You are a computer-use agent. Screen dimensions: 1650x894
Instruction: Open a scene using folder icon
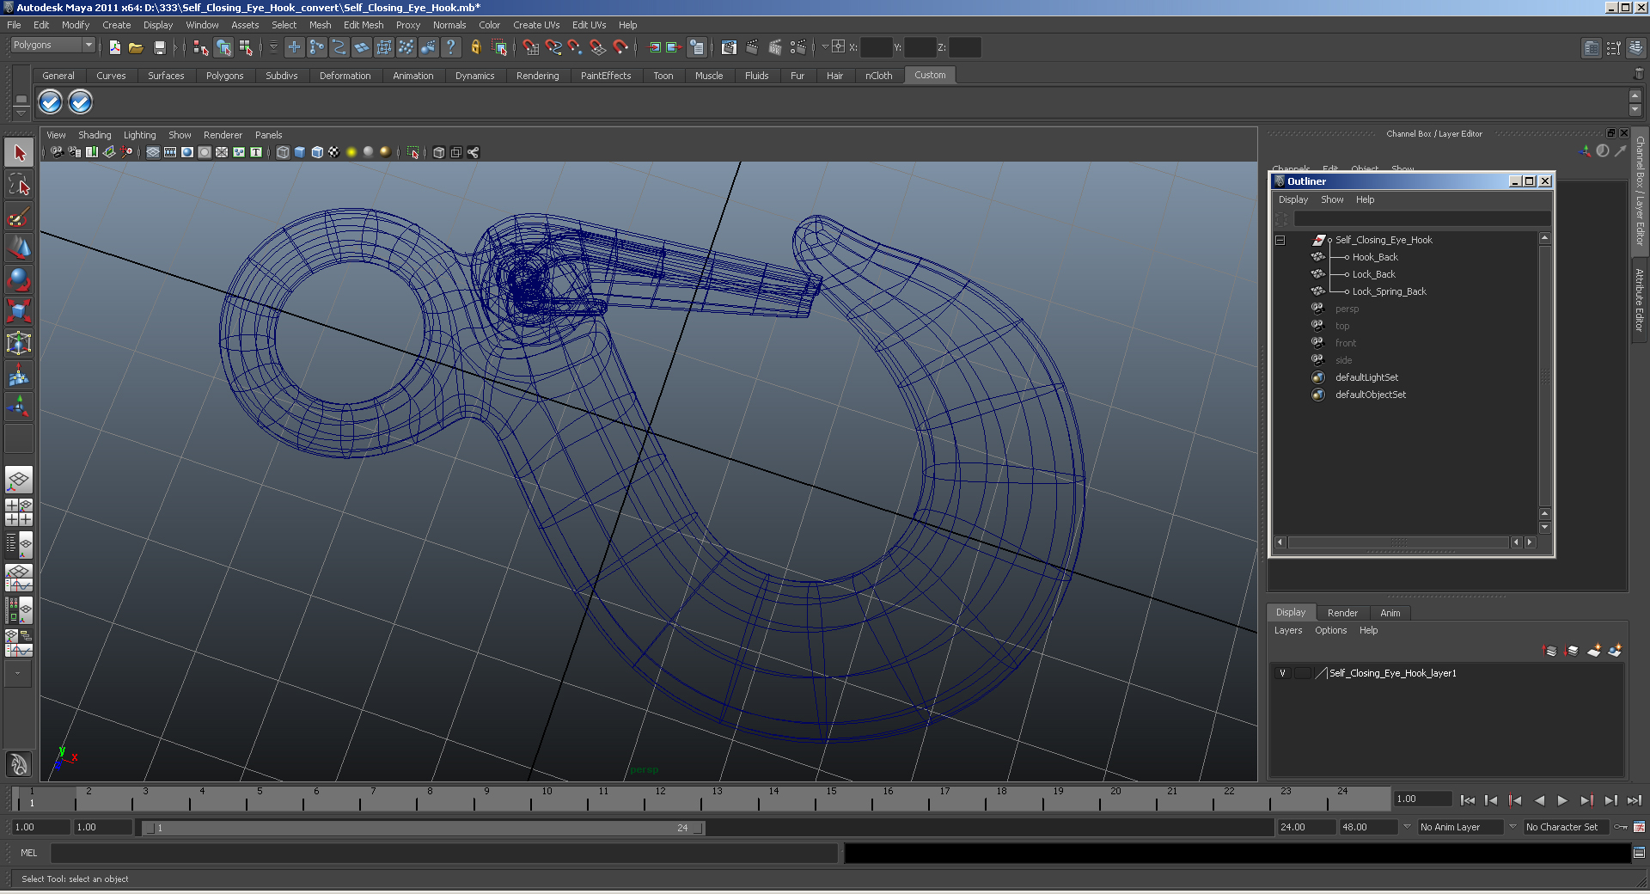tap(136, 47)
